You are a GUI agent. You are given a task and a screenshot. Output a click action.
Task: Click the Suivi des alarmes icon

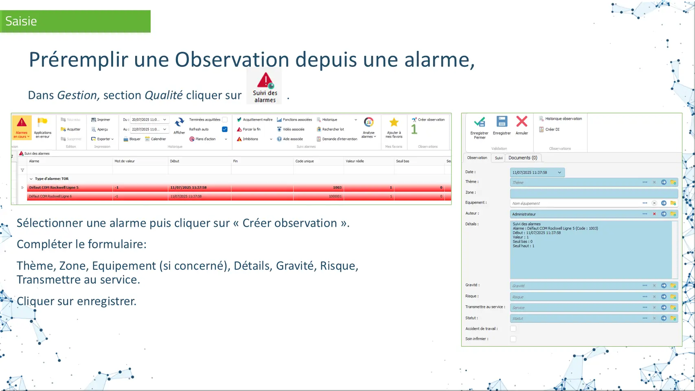pyautogui.click(x=265, y=81)
